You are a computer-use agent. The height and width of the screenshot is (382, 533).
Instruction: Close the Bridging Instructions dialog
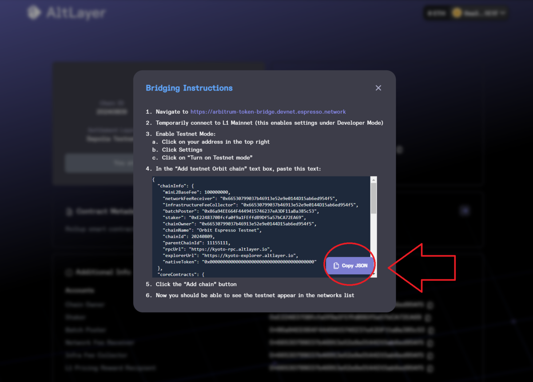[378, 88]
